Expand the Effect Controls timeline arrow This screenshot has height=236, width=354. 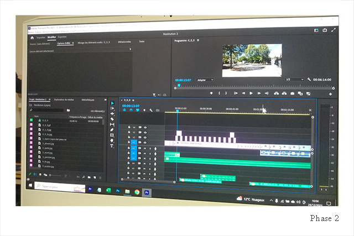(x=131, y=49)
